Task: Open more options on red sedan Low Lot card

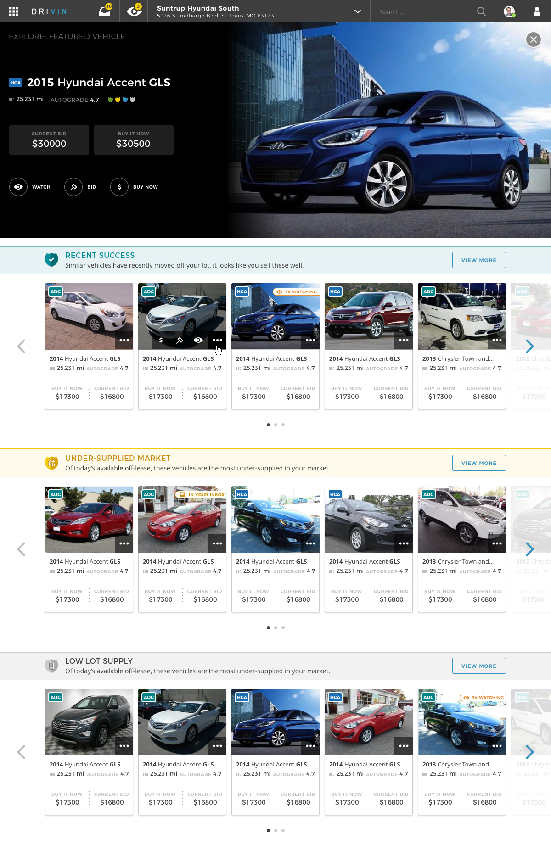Action: (404, 746)
